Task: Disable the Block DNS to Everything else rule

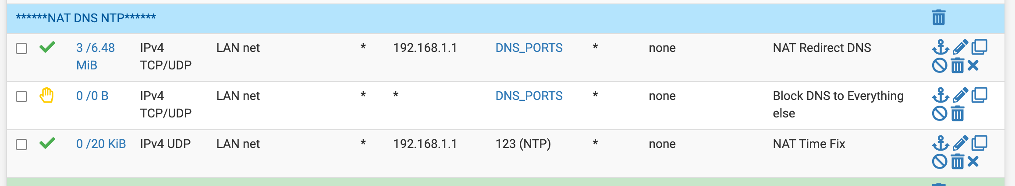Action: (940, 114)
